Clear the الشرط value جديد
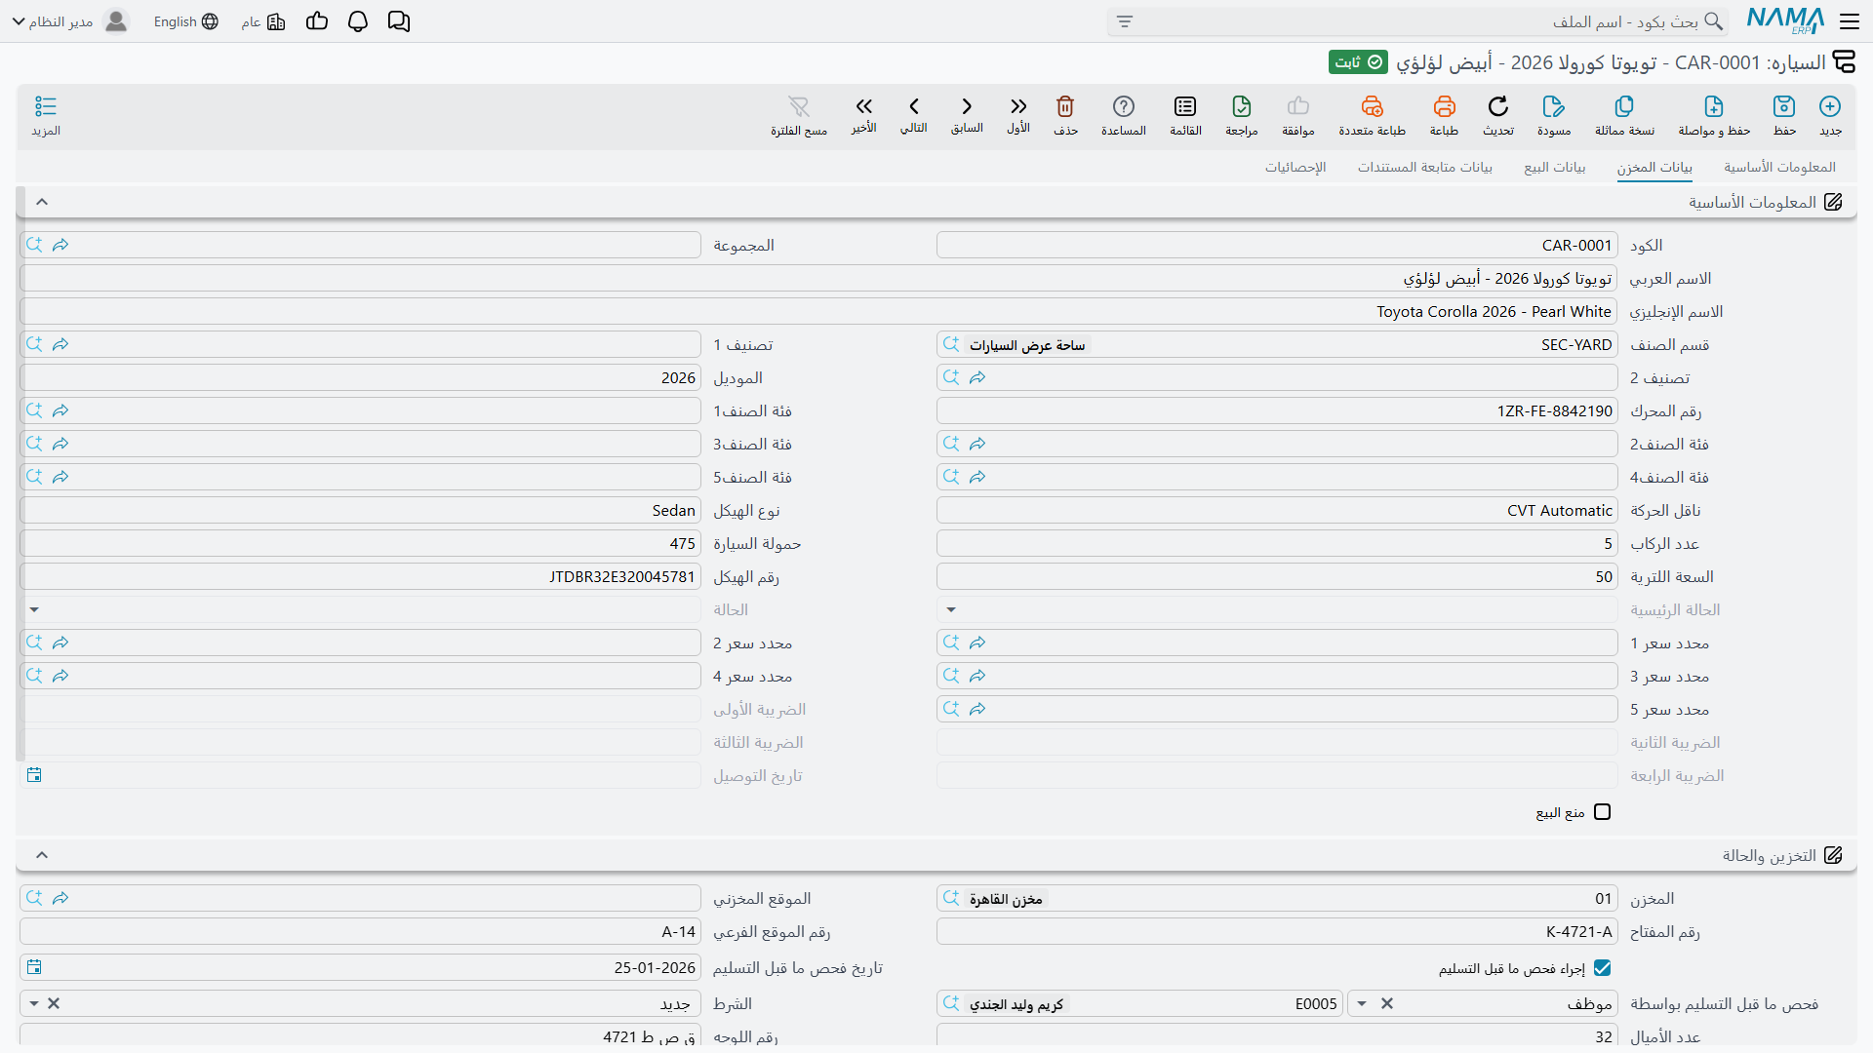 54,1003
